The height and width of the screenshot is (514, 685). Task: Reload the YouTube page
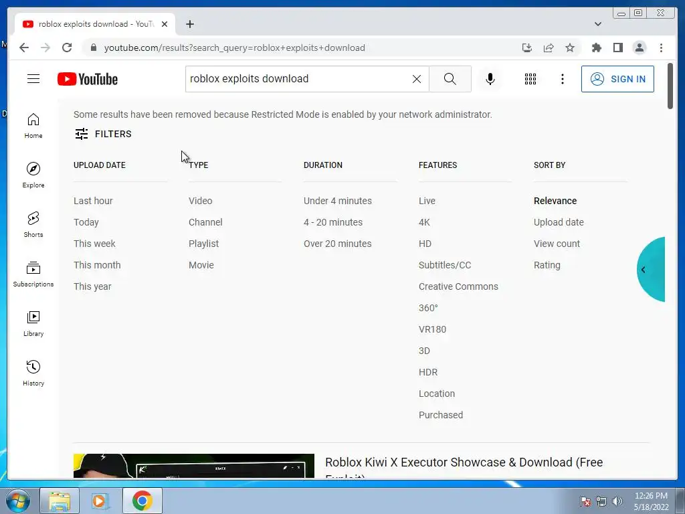pyautogui.click(x=67, y=48)
